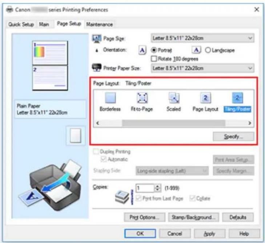
Task: Select the Page Setup tab
Action: coord(69,24)
